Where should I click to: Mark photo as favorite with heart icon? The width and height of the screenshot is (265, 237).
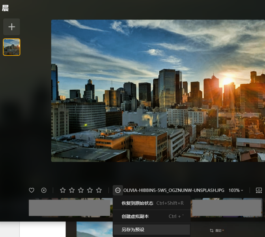click(x=32, y=190)
